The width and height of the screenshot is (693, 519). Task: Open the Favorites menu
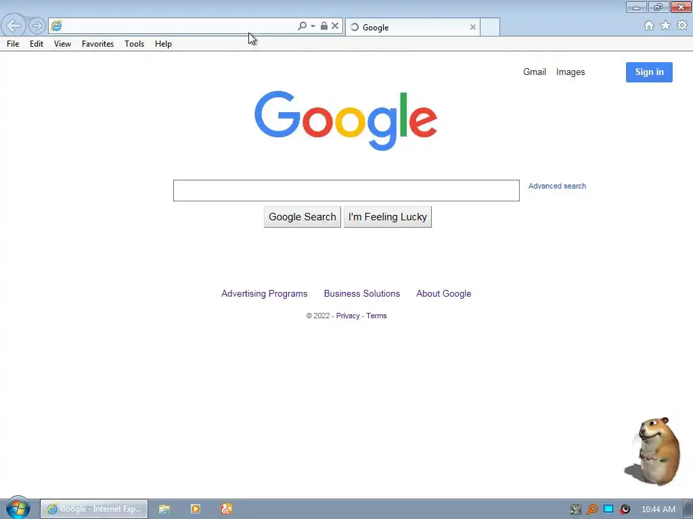(97, 44)
